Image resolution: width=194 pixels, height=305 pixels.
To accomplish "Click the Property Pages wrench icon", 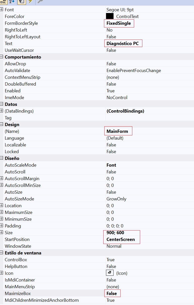I will click(x=40, y=2).
